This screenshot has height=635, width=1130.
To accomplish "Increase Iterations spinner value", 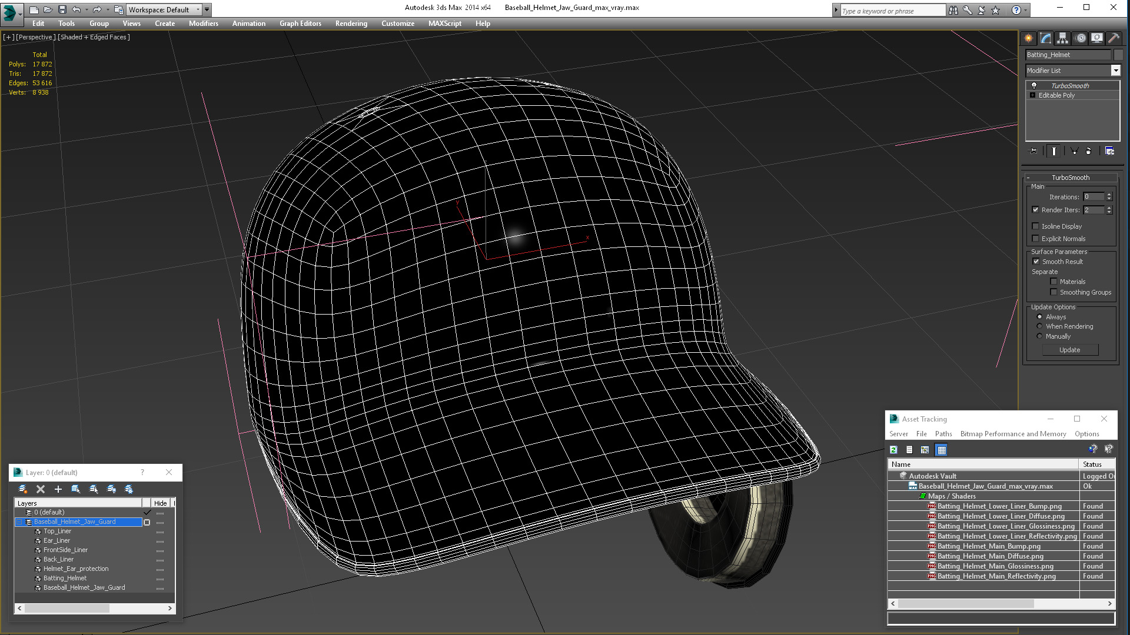I will [1109, 195].
